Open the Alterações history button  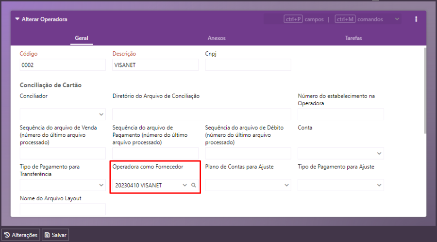pos(21,235)
